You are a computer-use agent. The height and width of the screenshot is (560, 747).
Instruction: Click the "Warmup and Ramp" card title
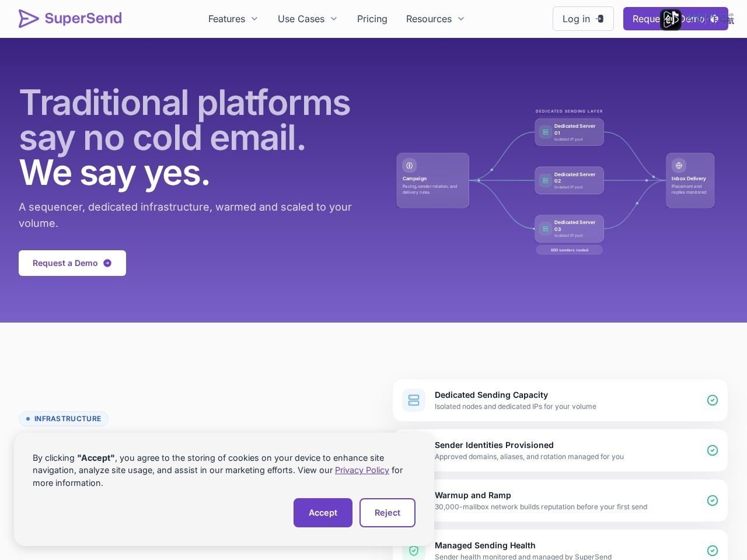coord(473,495)
